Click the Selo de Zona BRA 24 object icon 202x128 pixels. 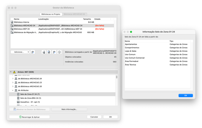(18, 98)
